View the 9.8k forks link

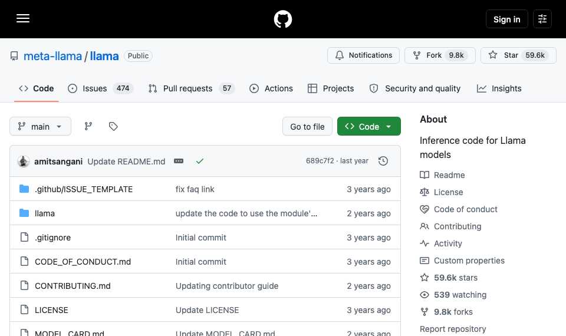[x=446, y=312]
